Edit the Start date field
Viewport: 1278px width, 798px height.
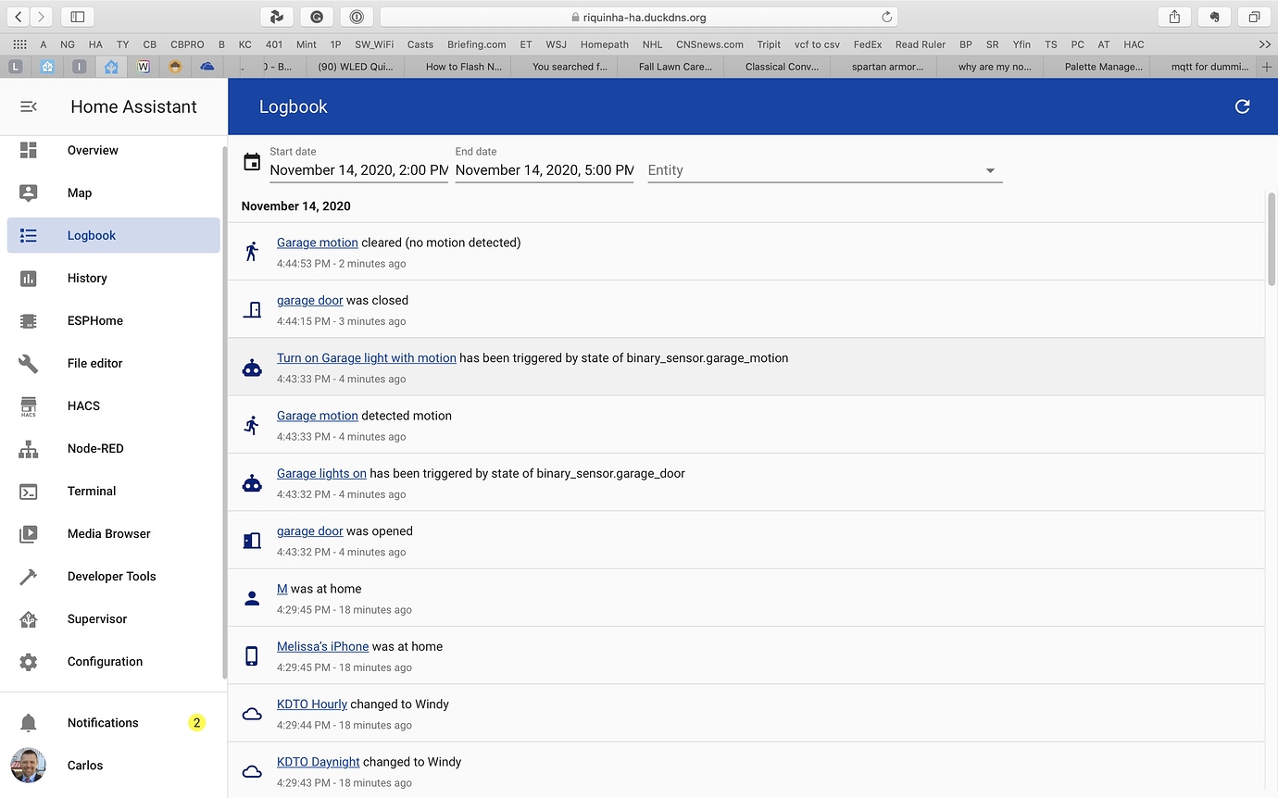(357, 170)
